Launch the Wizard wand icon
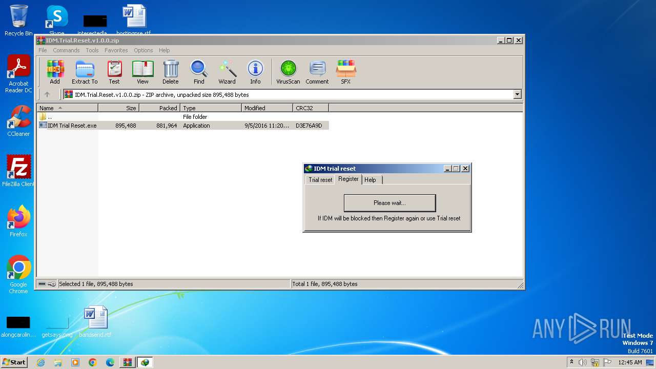 coord(227,72)
